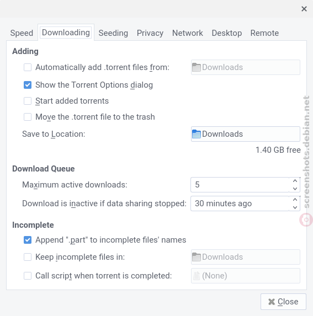Decrease Maximum active downloads with the down arrow
This screenshot has height=316, width=313.
(x=295, y=189)
